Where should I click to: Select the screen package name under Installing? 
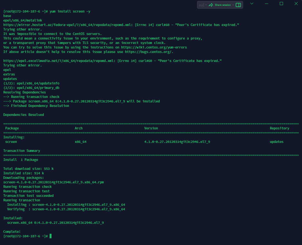point(11,142)
